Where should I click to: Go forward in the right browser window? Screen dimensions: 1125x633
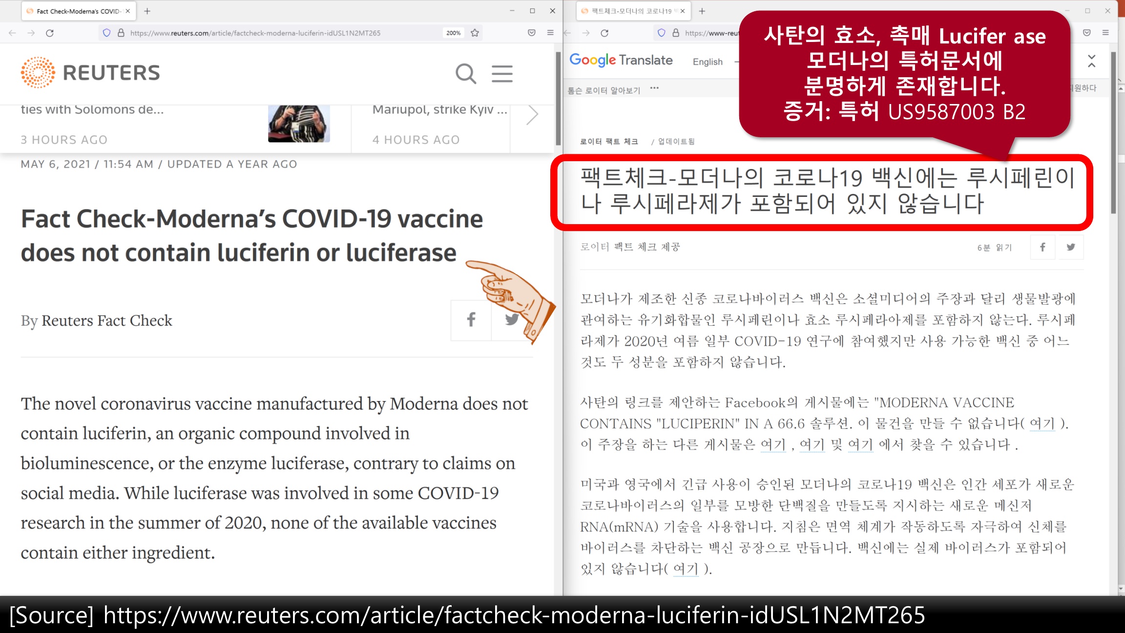tap(586, 33)
